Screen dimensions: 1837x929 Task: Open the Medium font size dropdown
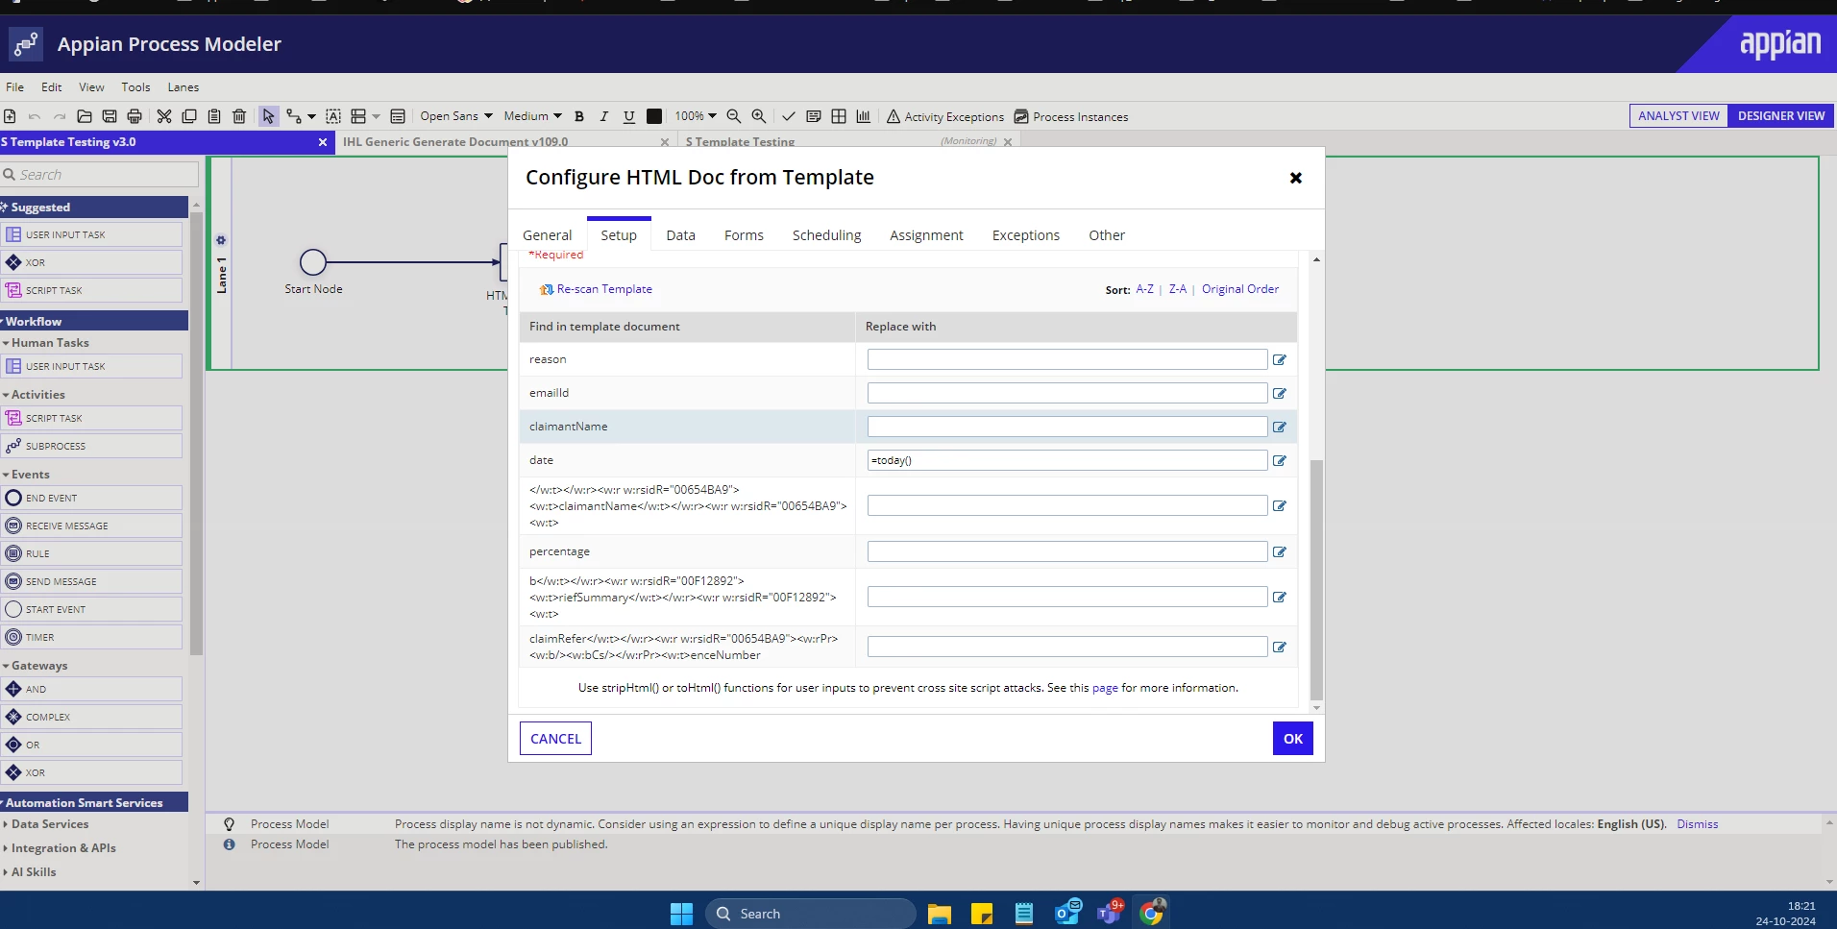click(x=533, y=116)
